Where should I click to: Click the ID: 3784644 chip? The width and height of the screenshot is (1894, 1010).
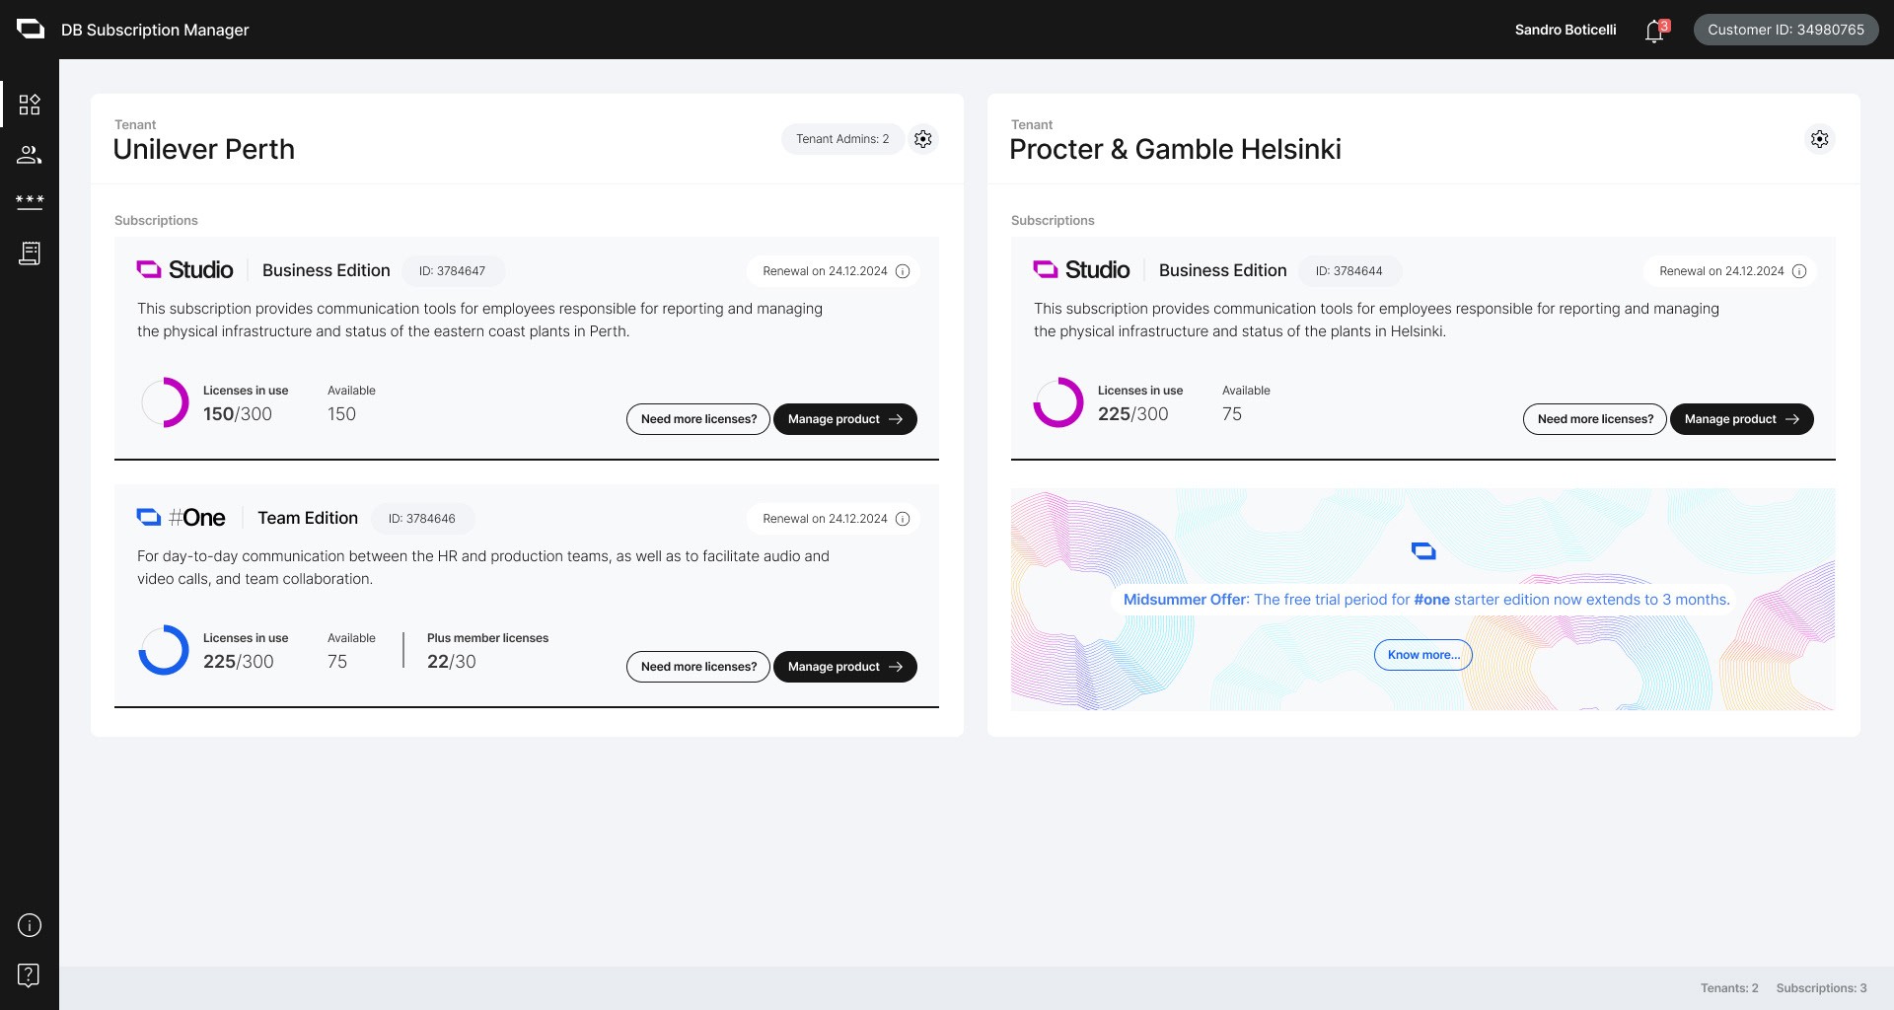click(x=1349, y=271)
